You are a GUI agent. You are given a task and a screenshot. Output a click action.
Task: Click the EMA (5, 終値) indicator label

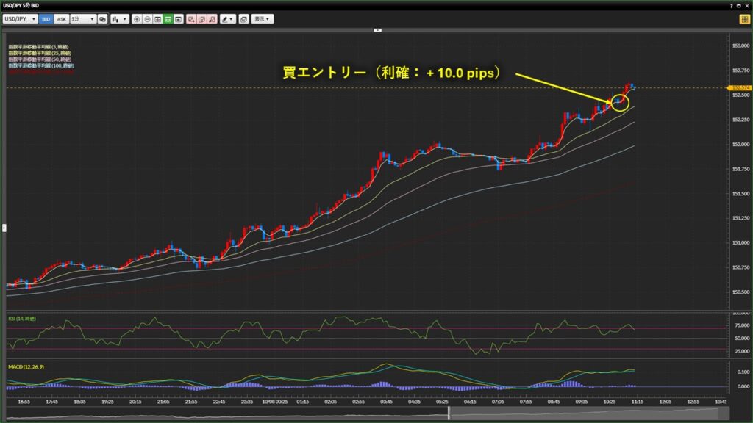click(40, 48)
